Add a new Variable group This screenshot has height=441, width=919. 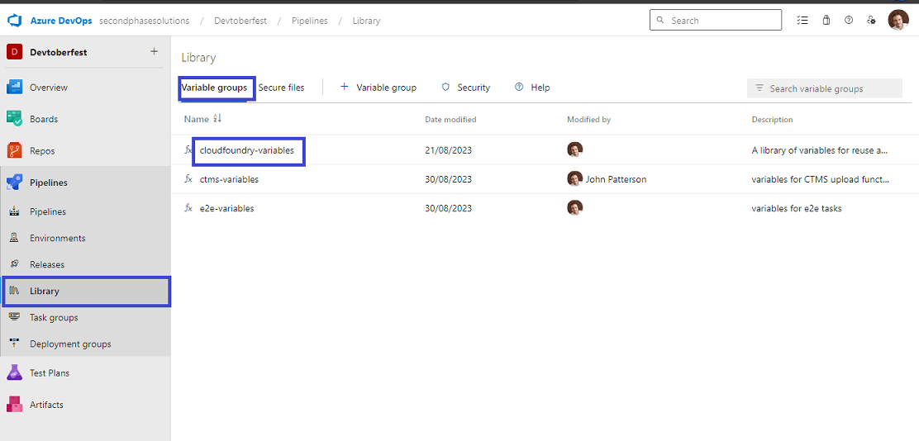379,88
